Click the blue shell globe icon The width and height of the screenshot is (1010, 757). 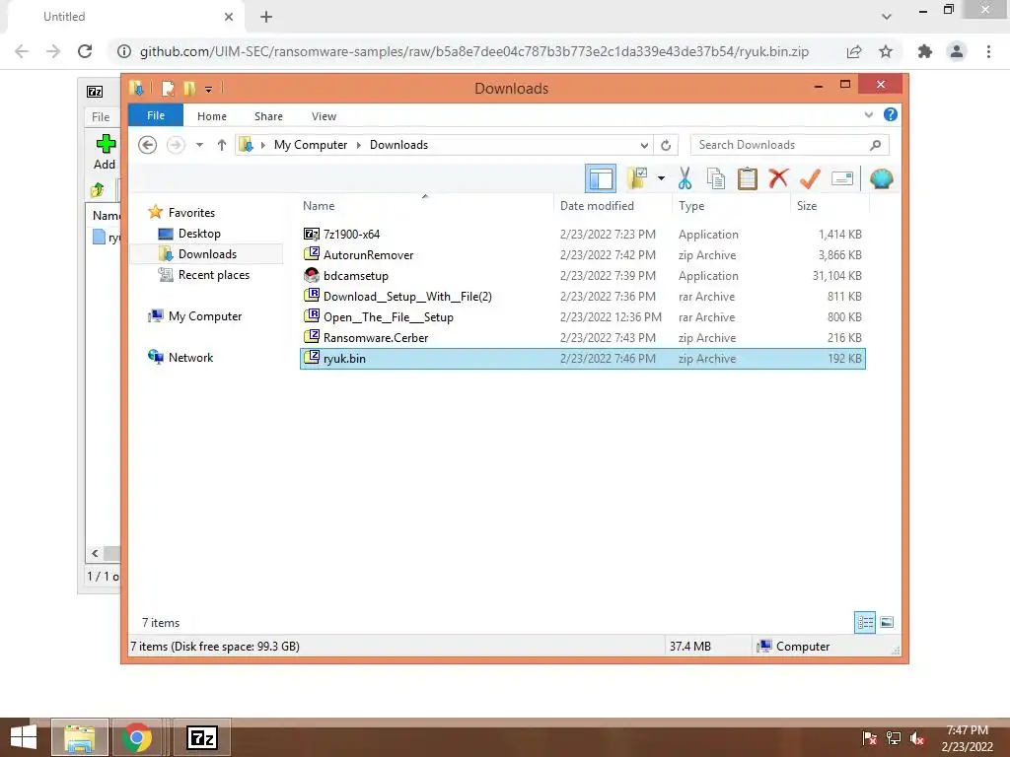click(x=881, y=178)
